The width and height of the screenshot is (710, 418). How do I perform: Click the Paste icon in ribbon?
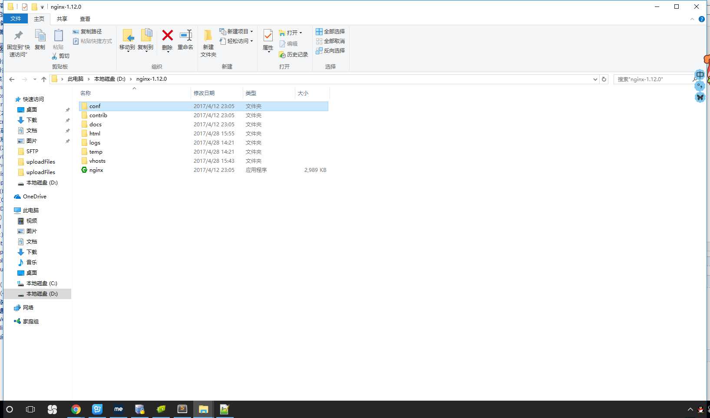[x=58, y=36]
